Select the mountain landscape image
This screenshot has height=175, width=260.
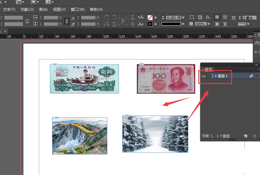(x=80, y=136)
